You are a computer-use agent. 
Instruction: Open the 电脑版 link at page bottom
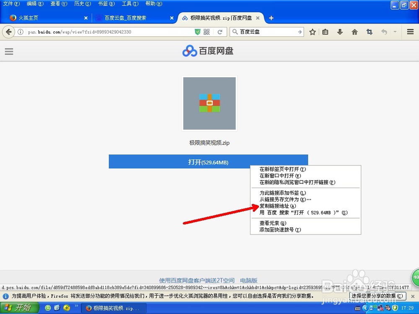click(249, 281)
